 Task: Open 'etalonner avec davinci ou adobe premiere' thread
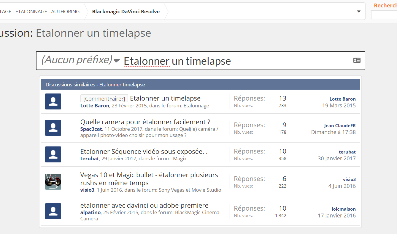pos(144,205)
